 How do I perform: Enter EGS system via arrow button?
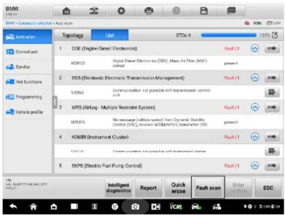[272, 78]
